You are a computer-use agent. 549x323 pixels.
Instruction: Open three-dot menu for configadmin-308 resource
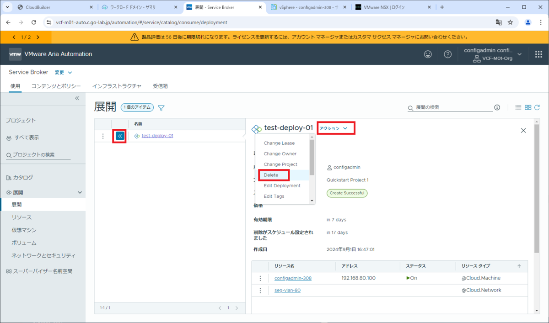(260, 278)
